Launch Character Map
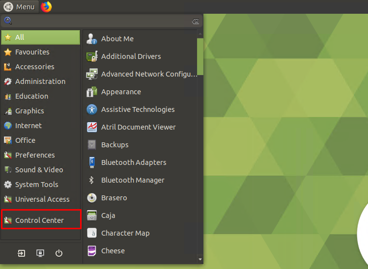This screenshot has width=368, height=269. tap(140, 233)
